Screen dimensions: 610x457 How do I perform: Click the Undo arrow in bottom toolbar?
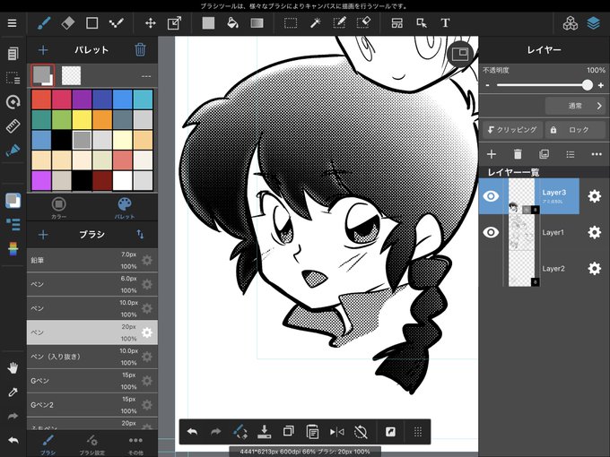pyautogui.click(x=192, y=432)
